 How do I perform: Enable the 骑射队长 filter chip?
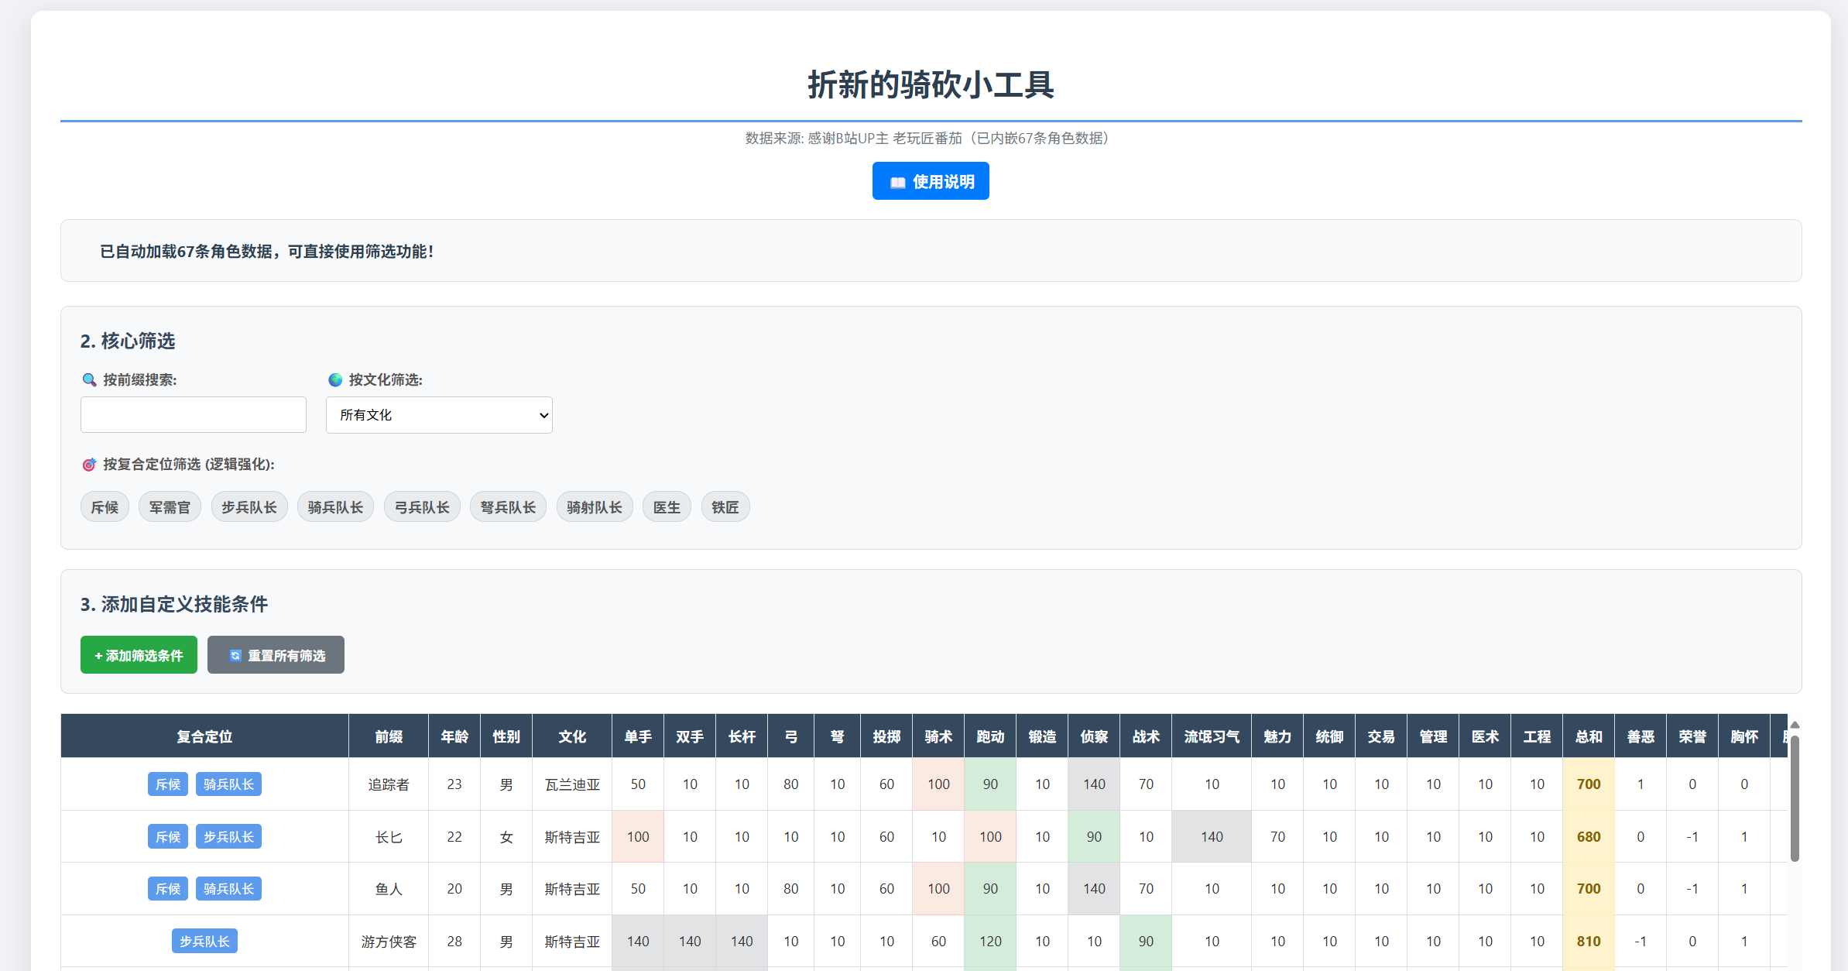click(x=594, y=507)
